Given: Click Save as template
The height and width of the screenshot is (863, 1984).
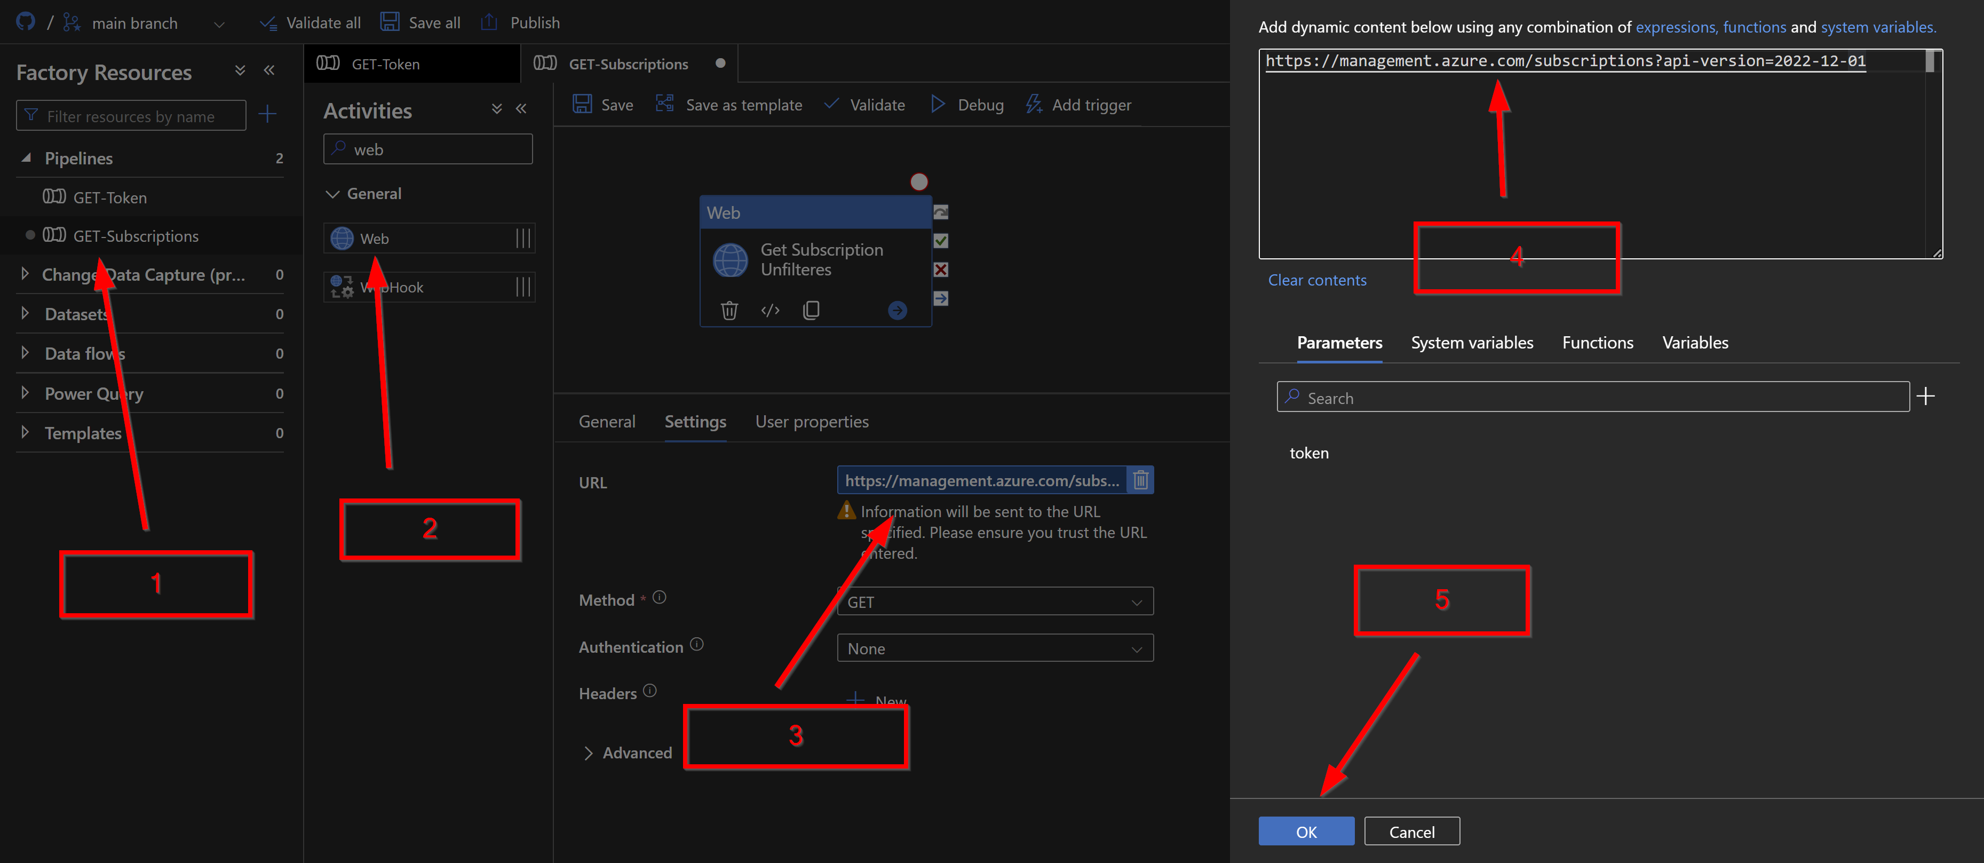Looking at the screenshot, I should pyautogui.click(x=728, y=104).
